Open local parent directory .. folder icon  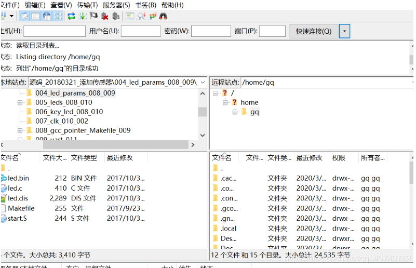[x=3, y=168]
